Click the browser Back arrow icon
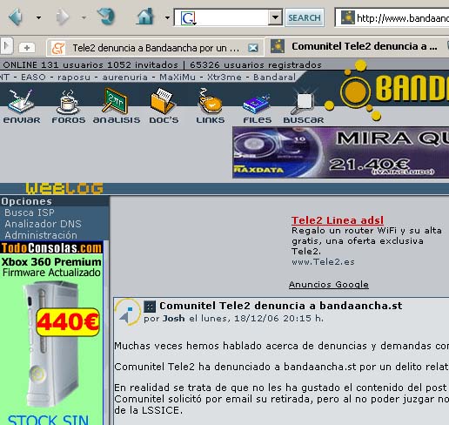This screenshot has width=449, height=425. 16,17
